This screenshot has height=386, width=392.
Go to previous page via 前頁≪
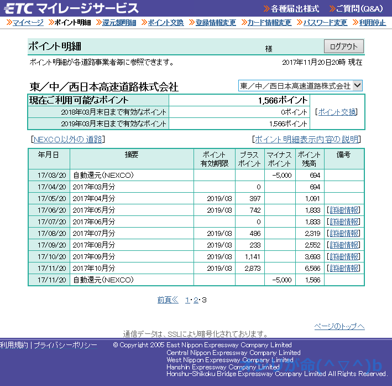168,300
